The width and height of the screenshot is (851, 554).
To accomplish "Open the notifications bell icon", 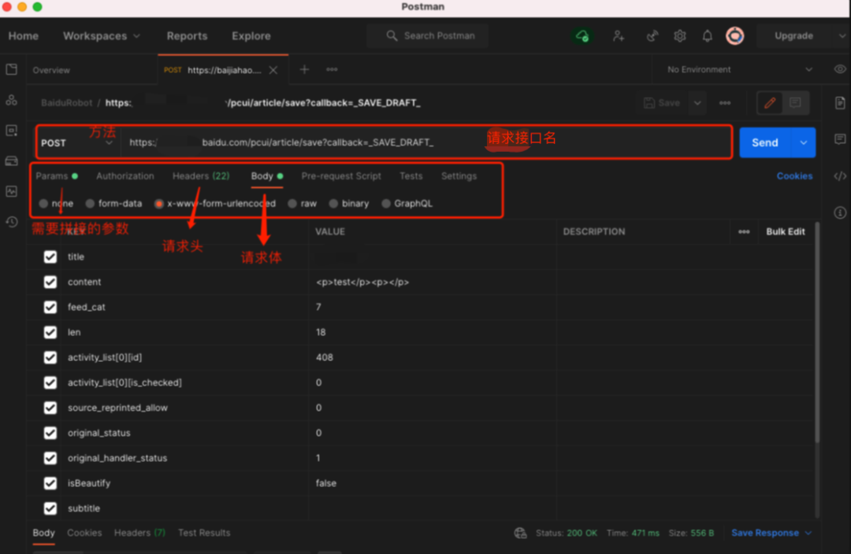I will 708,36.
